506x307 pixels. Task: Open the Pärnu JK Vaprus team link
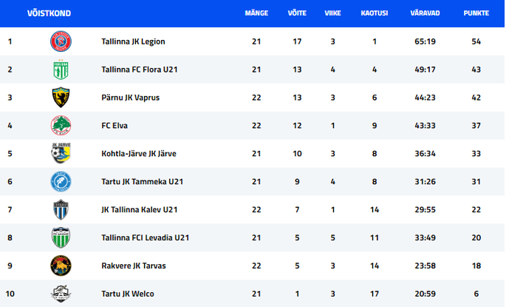tap(130, 97)
